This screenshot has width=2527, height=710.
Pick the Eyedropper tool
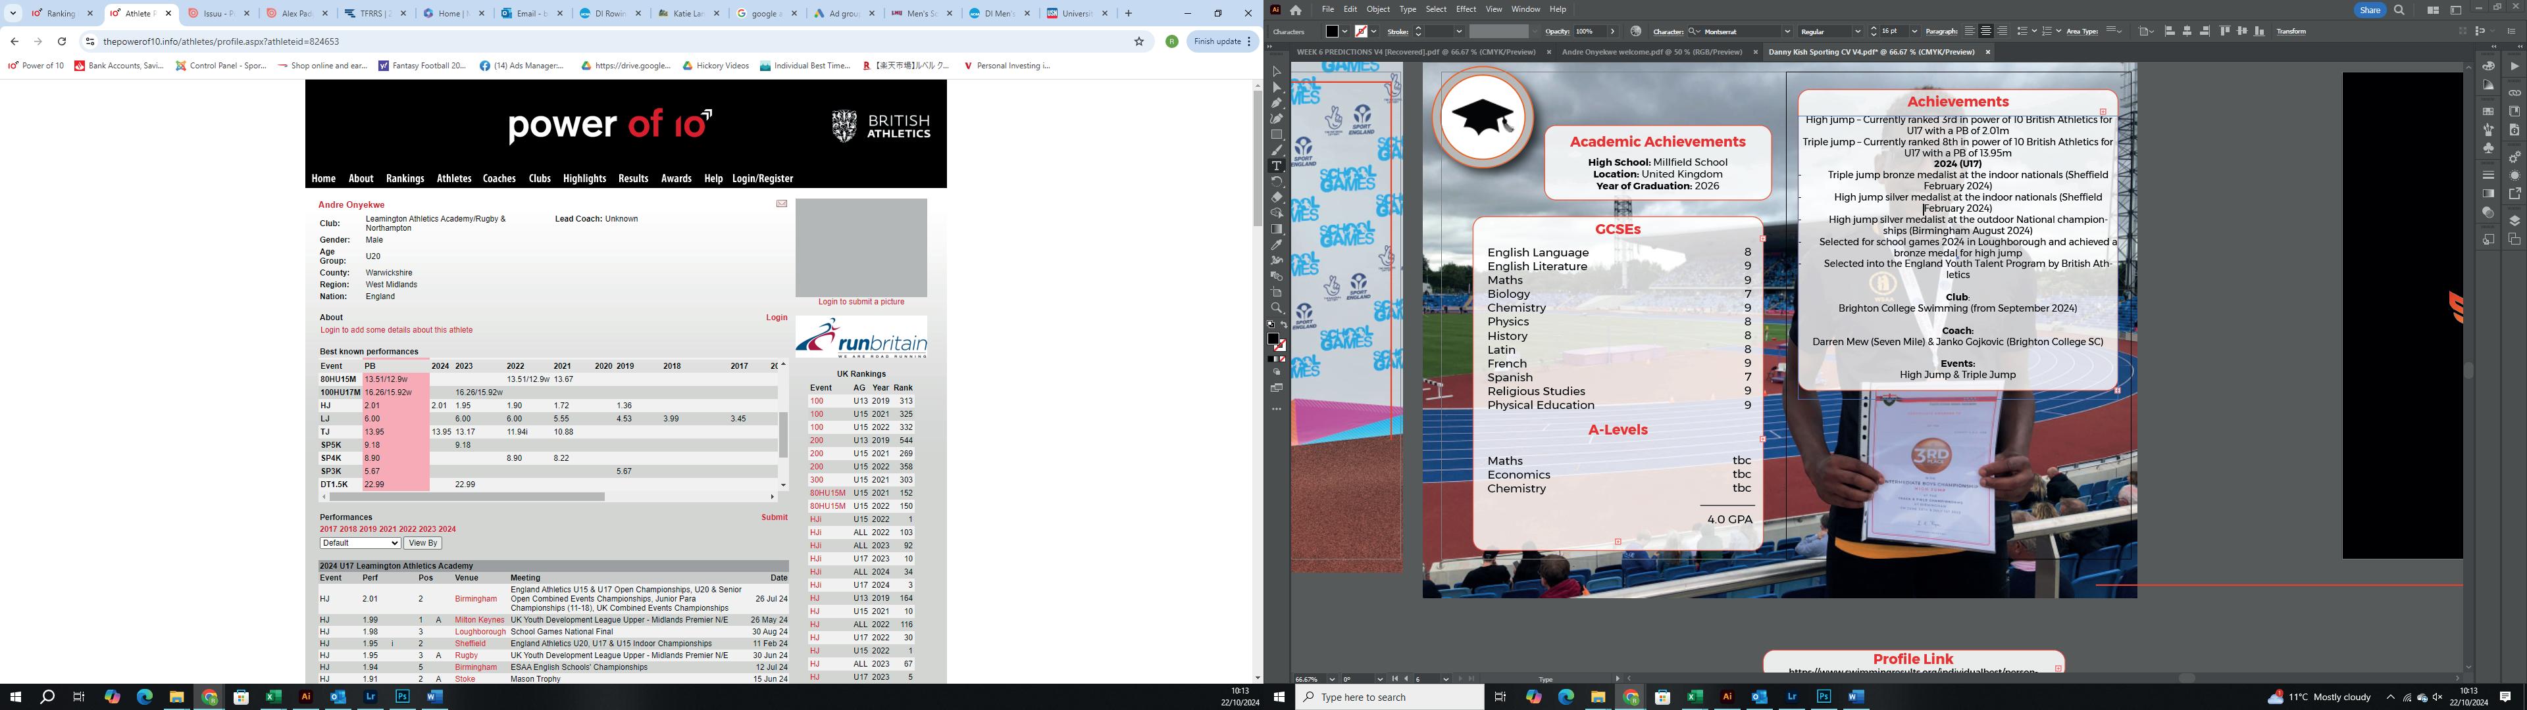[x=1276, y=245]
